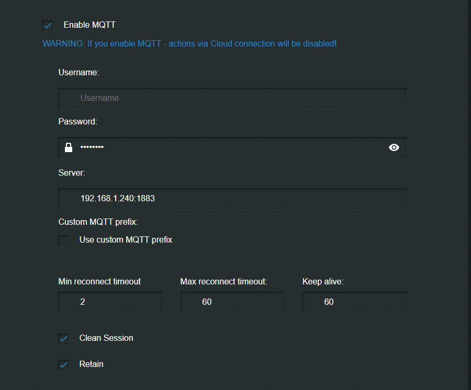This screenshot has width=471, height=390.
Task: Focus the Username input field
Action: pyautogui.click(x=233, y=98)
